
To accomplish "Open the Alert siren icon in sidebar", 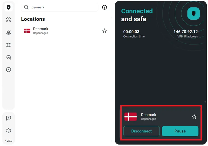I will 9,32.
